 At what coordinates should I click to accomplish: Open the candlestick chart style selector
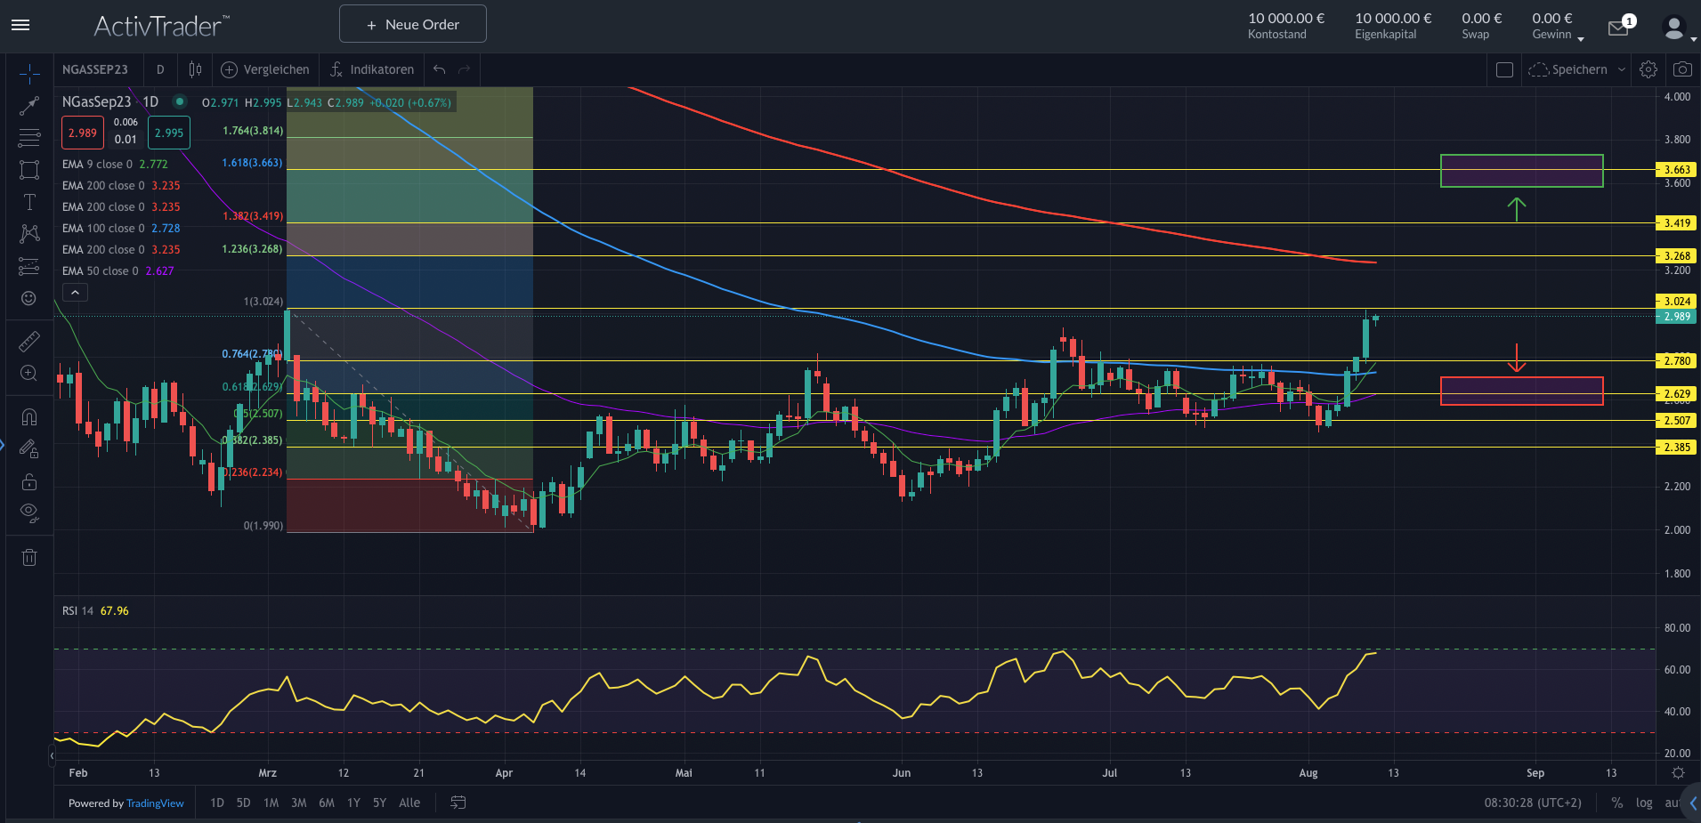(x=195, y=69)
